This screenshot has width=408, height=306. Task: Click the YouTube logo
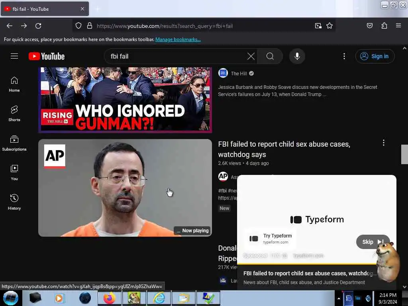click(47, 56)
